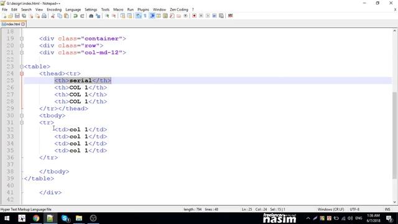Click the Ln : 25 status bar field
Image resolution: width=398 pixels, height=224 pixels.
(x=247, y=209)
